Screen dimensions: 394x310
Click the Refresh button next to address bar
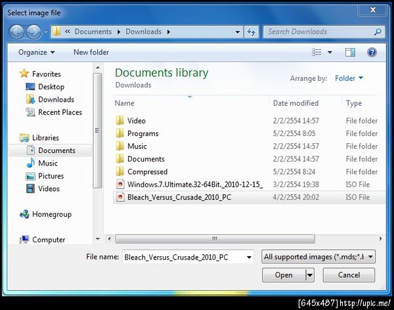[252, 32]
